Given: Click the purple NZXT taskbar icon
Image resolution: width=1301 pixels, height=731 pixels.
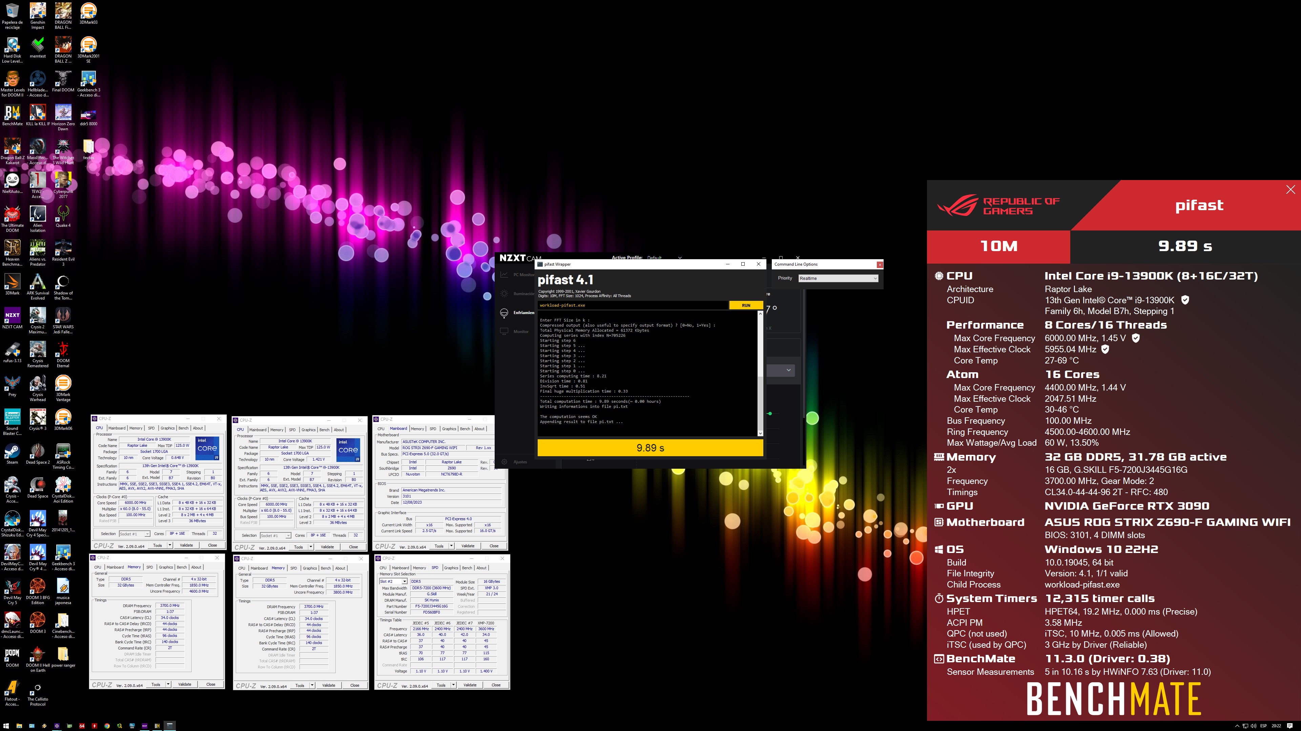Looking at the screenshot, I should point(145,726).
